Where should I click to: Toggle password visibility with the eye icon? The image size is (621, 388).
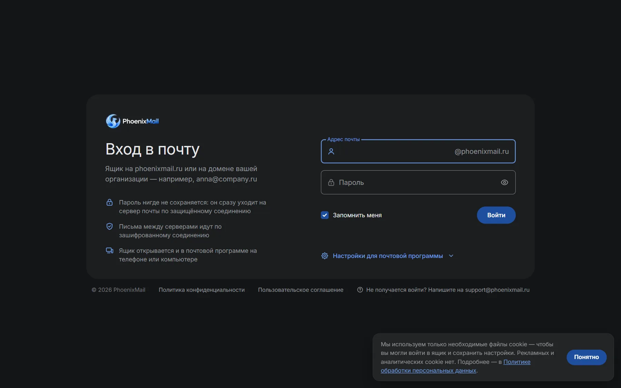coord(504,182)
